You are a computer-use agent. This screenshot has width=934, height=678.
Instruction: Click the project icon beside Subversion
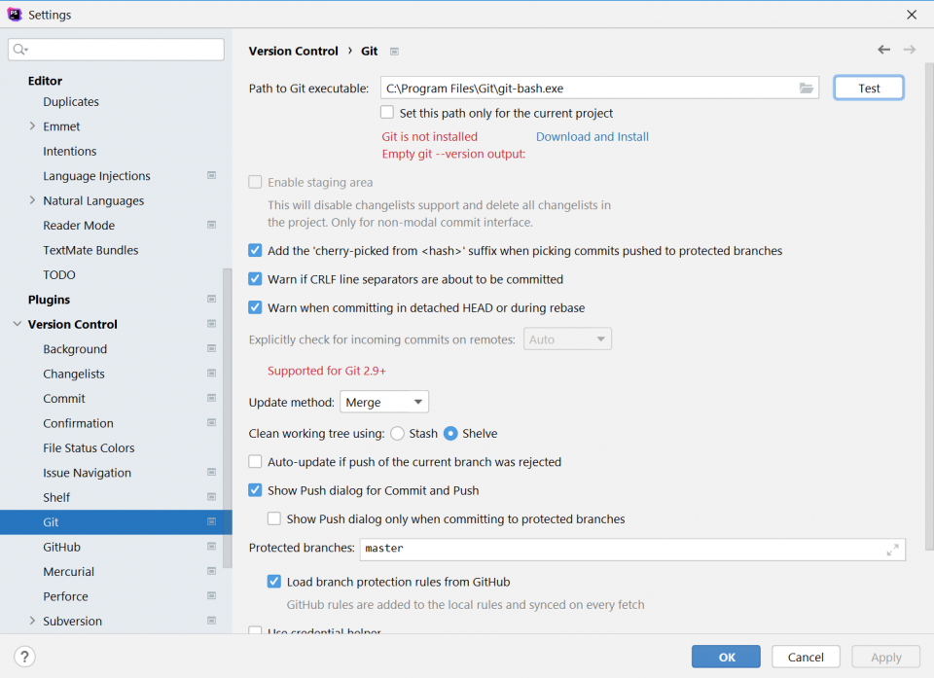[211, 621]
